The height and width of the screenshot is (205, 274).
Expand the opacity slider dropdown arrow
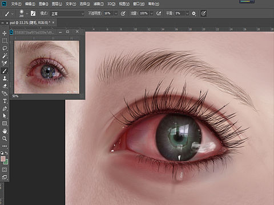(x=116, y=14)
